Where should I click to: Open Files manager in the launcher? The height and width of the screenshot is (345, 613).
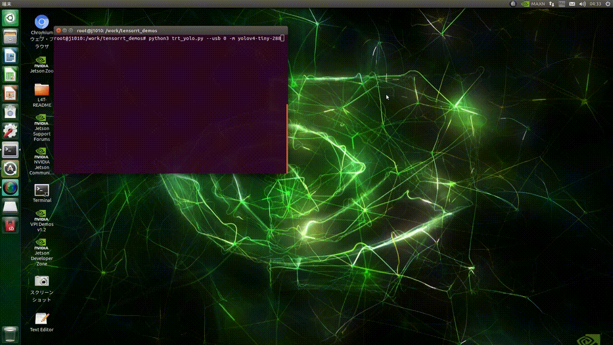click(10, 36)
